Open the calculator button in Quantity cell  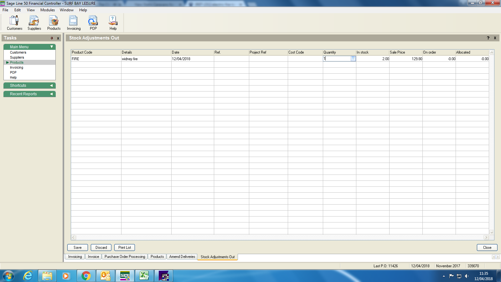[353, 59]
